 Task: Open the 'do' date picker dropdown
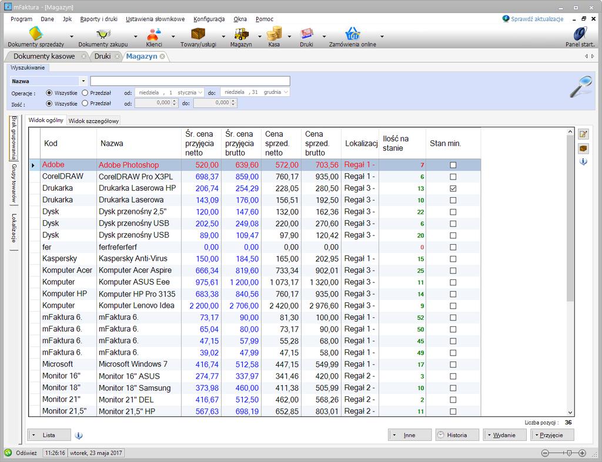tap(286, 92)
